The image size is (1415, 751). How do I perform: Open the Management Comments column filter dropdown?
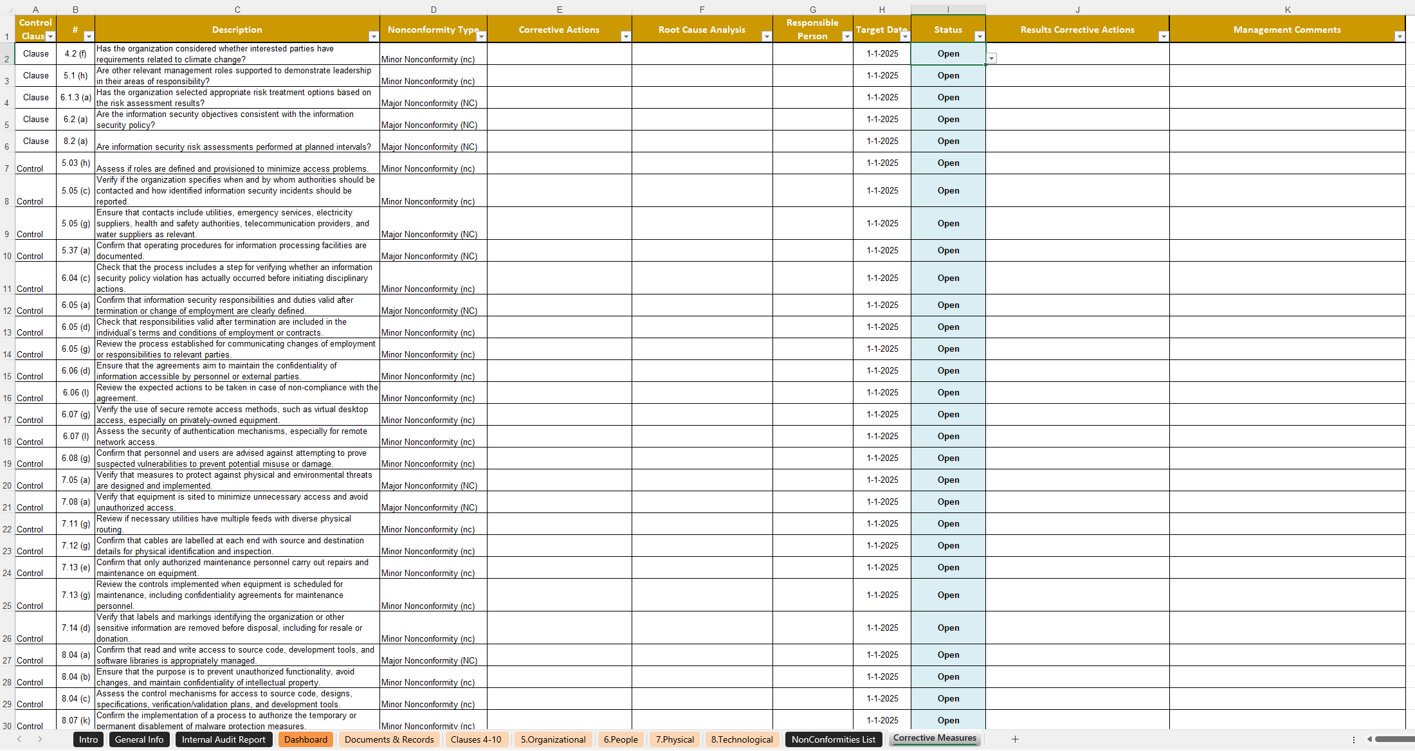(1400, 37)
